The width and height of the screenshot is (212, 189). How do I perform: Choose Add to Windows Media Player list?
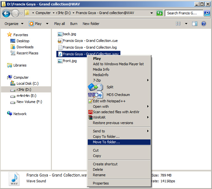tap(119, 64)
